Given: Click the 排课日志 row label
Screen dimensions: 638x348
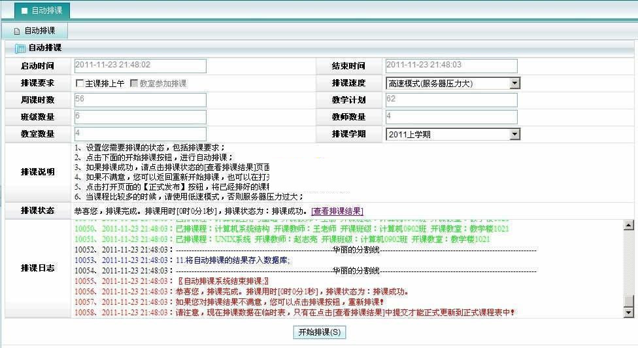Looking at the screenshot, I should point(37,268).
